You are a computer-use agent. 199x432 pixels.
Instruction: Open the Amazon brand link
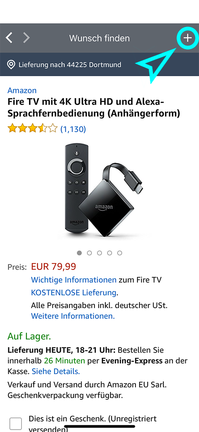point(22,90)
